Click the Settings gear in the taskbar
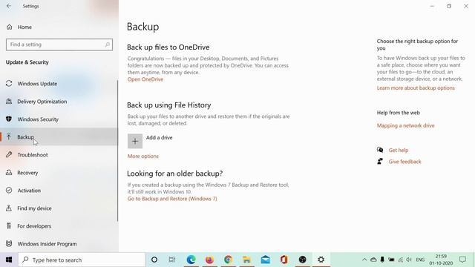This screenshot has width=475, height=267. (x=321, y=260)
